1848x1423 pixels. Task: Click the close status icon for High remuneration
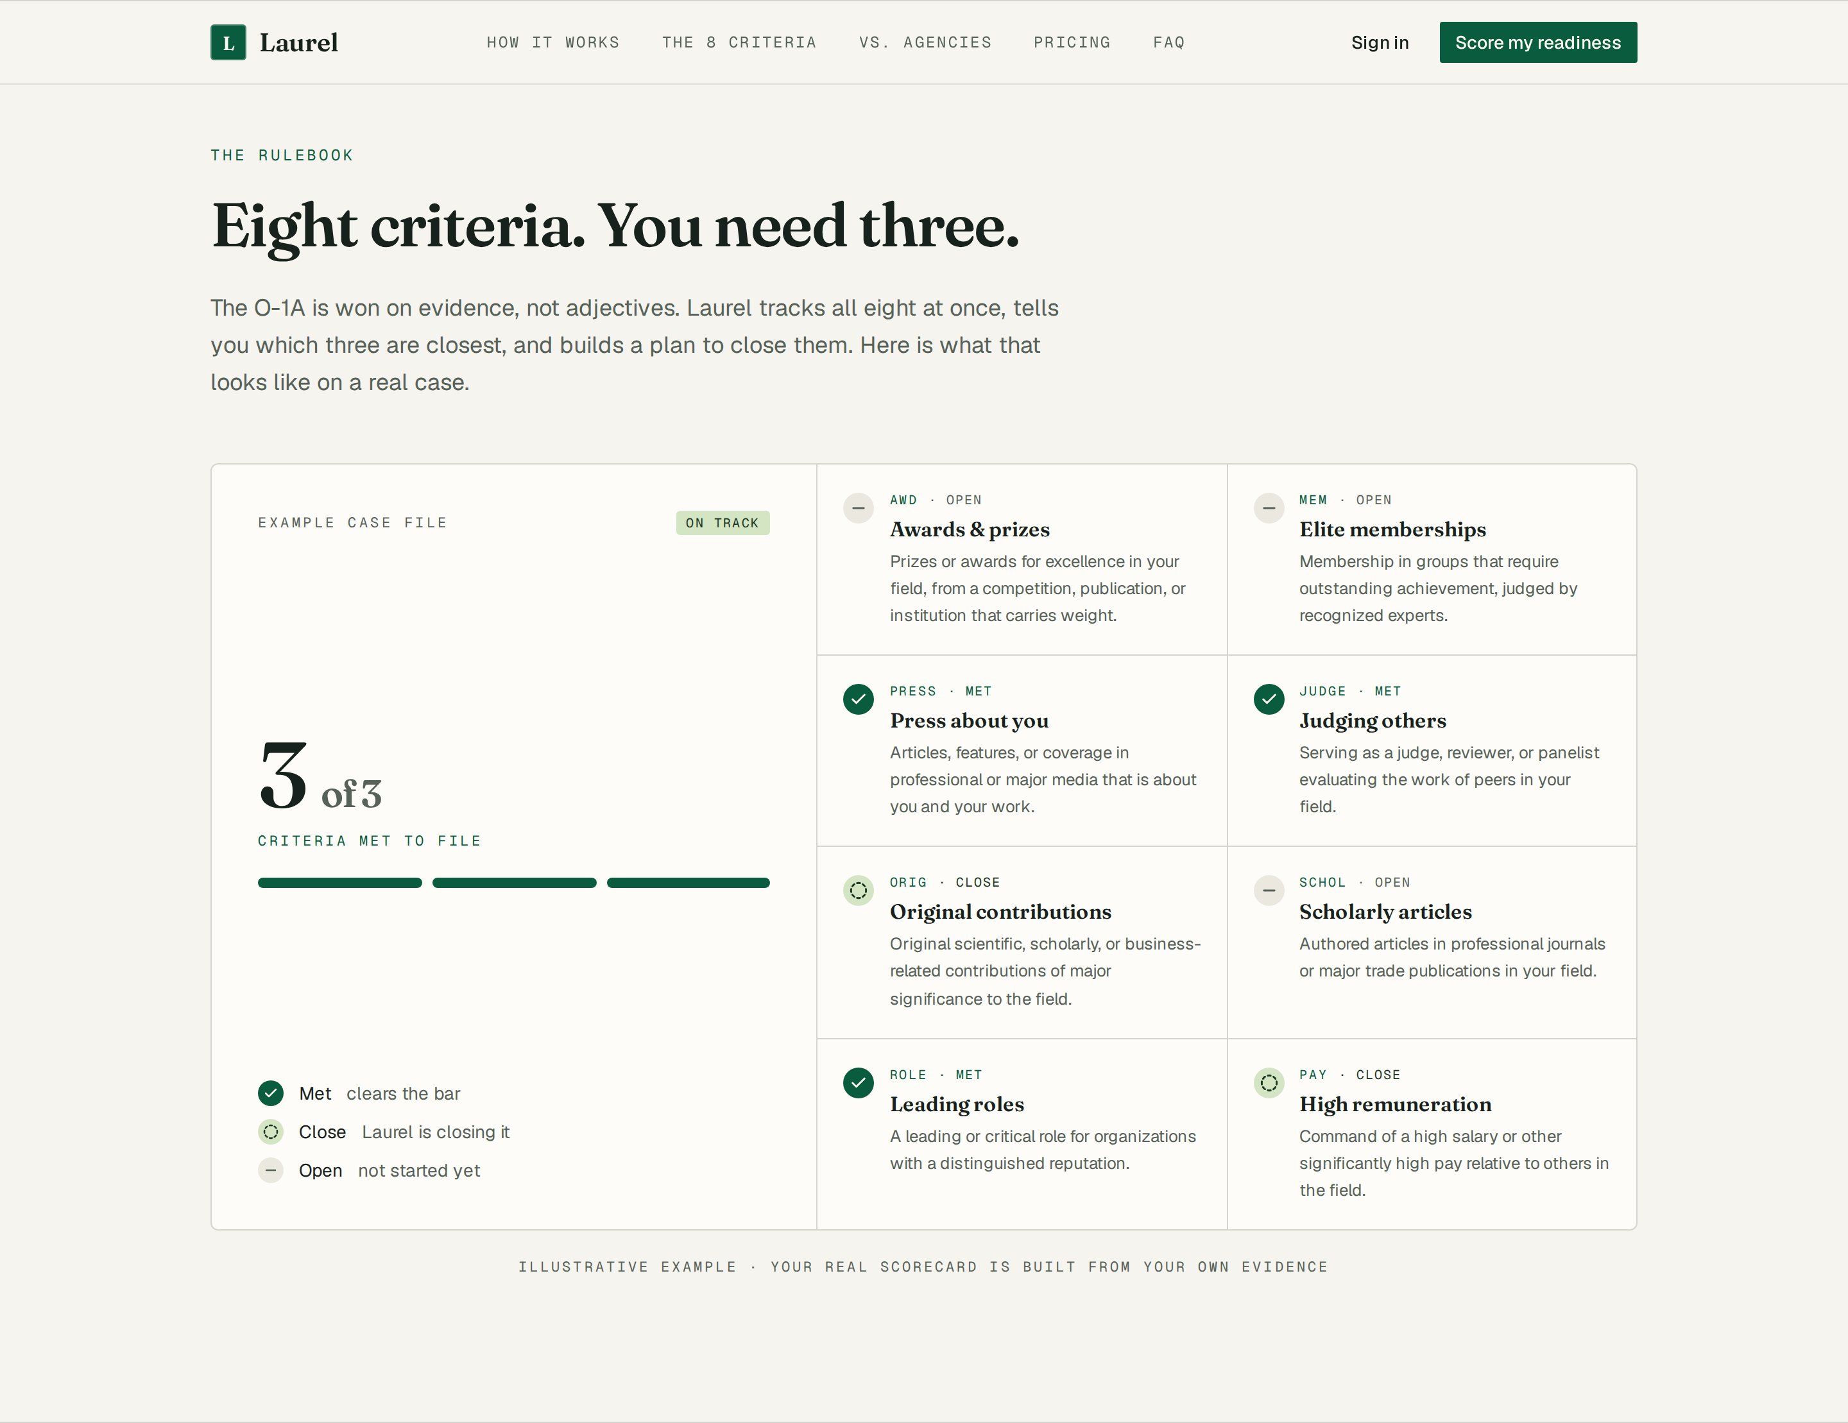coord(1269,1082)
